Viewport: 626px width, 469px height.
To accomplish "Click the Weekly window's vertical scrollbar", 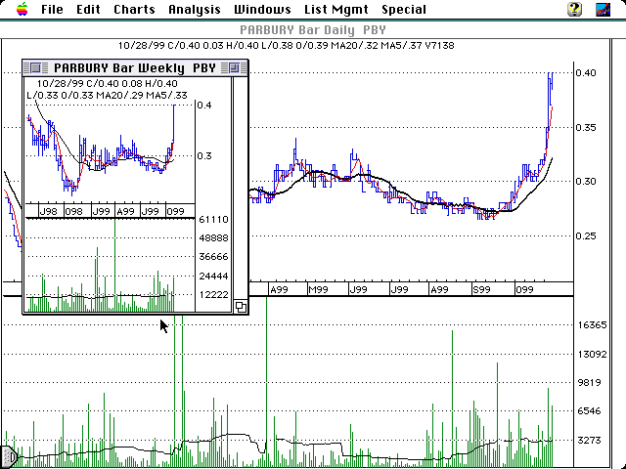I will (x=241, y=188).
